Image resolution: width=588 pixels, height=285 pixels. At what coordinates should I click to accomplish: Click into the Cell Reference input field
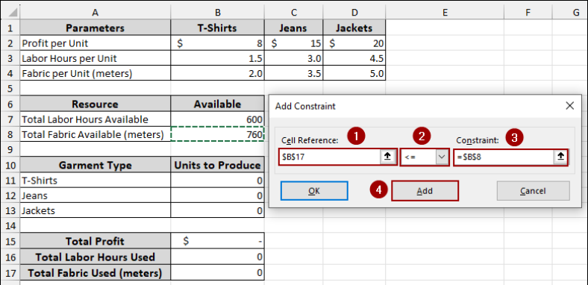(330, 157)
